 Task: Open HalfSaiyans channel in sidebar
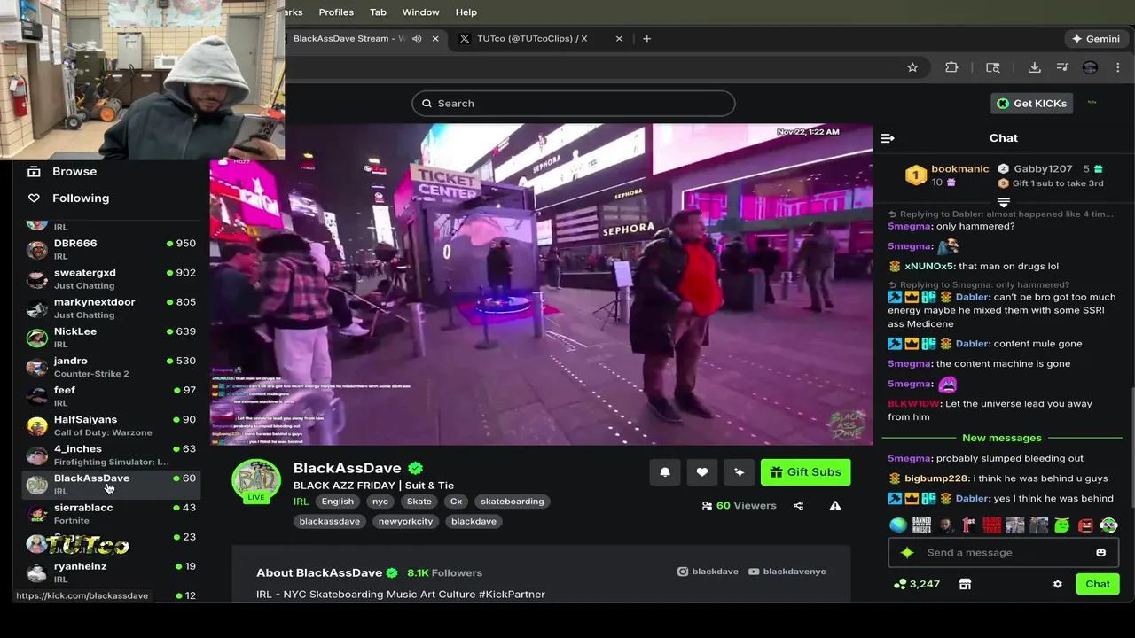tap(111, 425)
